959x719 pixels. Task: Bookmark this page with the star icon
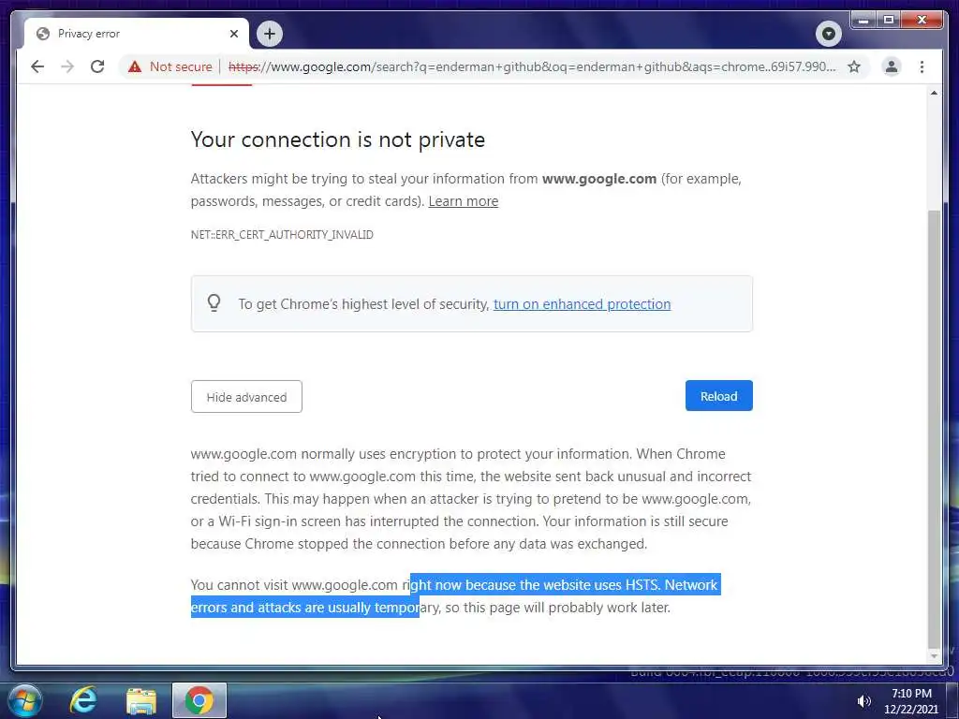pos(854,66)
